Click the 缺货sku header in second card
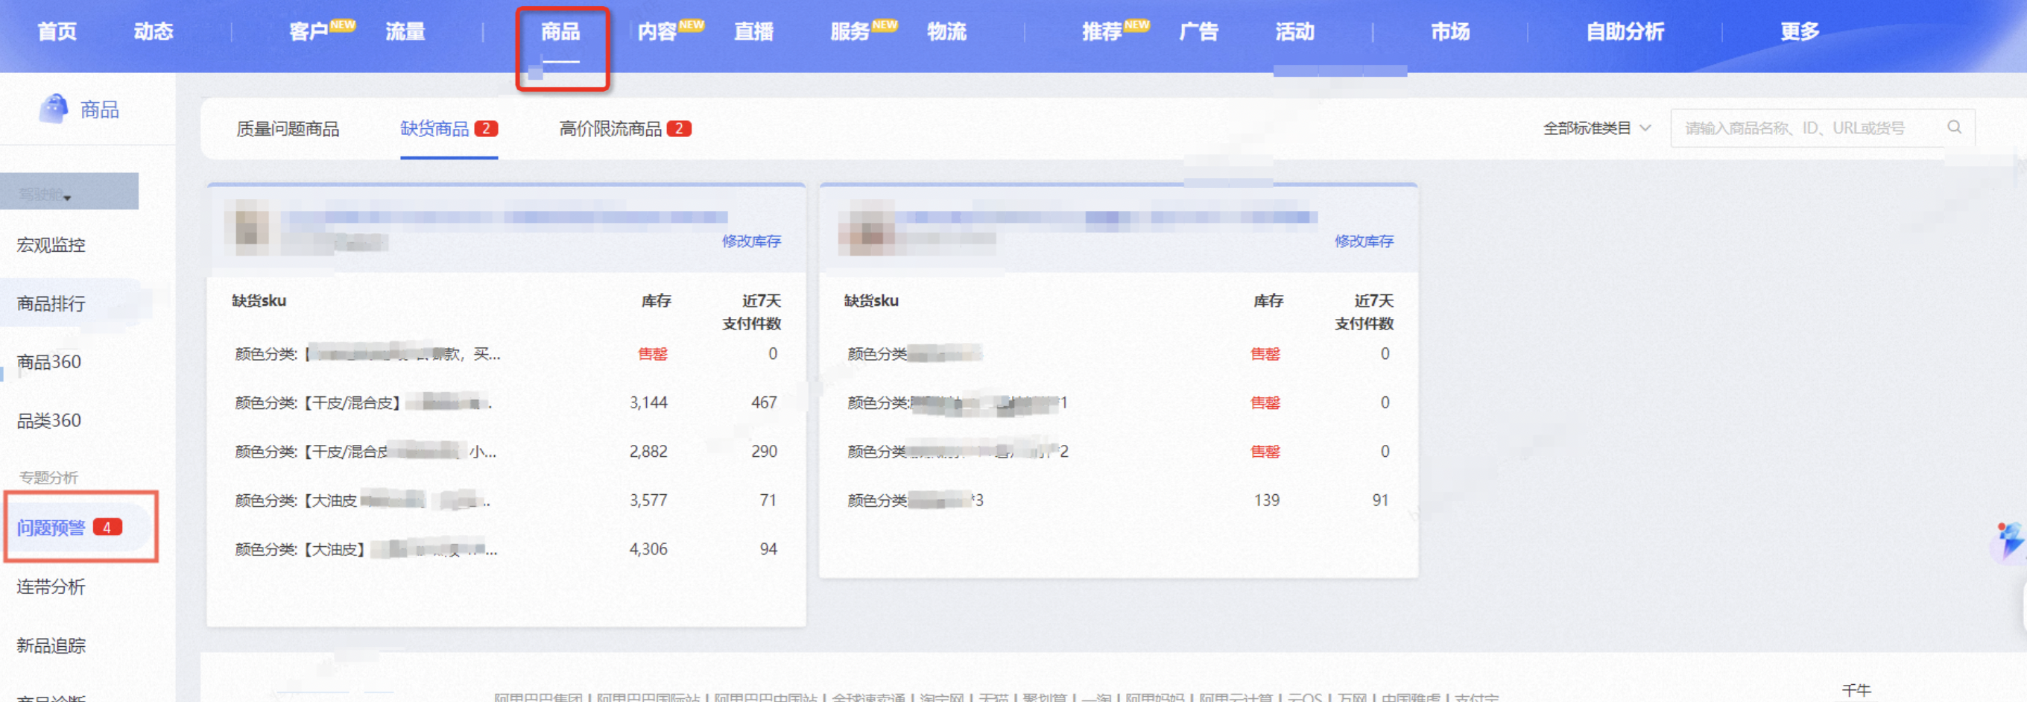The height and width of the screenshot is (702, 2027). [x=871, y=300]
